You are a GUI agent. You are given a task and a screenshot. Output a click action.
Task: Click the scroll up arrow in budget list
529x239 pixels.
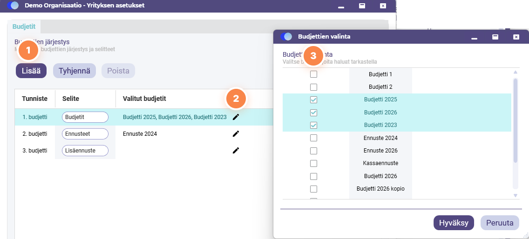click(x=515, y=72)
